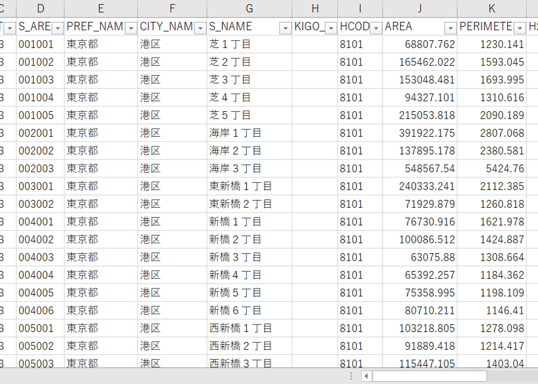This screenshot has height=384, width=538.
Task: Select the cell 東新橋１丁目
Action: click(249, 186)
